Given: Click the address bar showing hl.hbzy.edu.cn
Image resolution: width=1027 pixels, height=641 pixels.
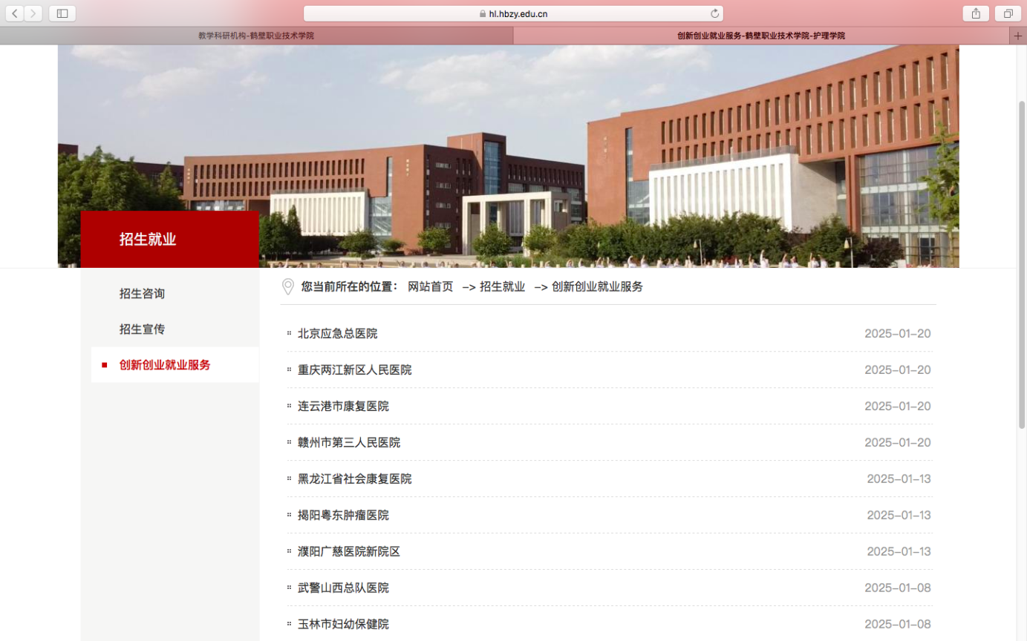Looking at the screenshot, I should tap(512, 13).
